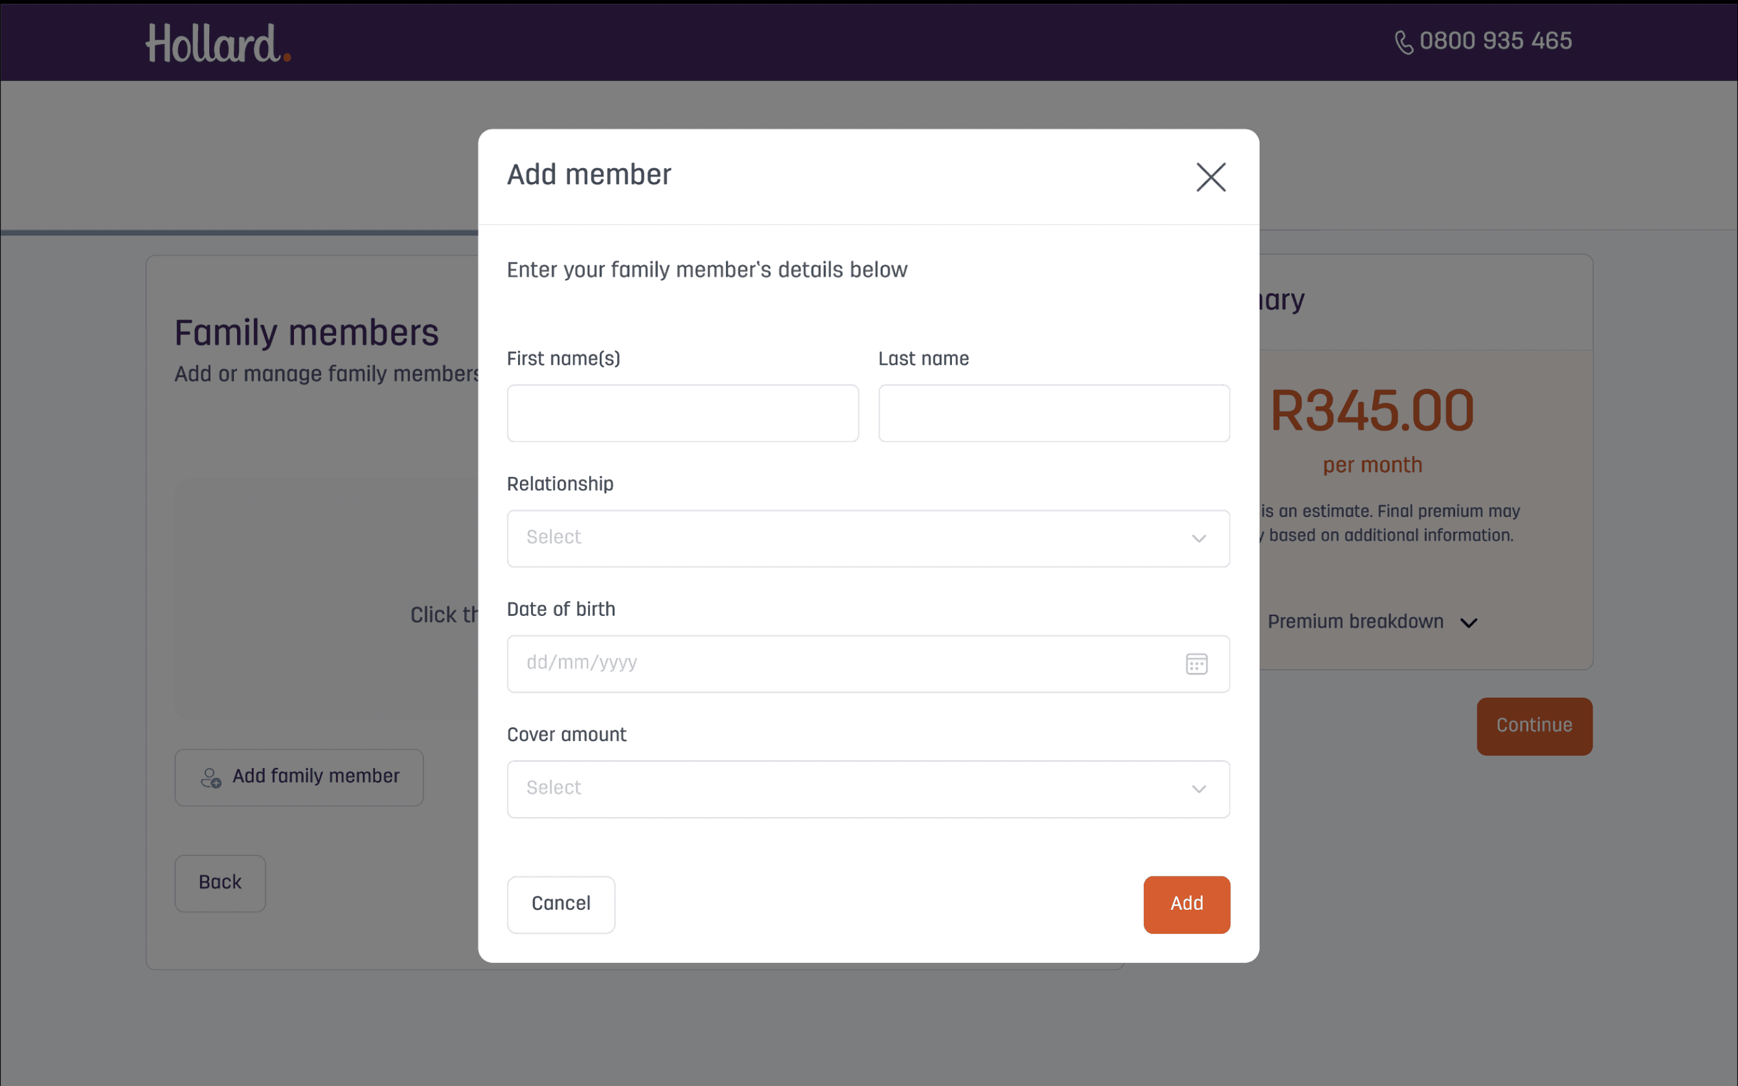
Task: Open the date of birth calendar picker
Action: click(x=1196, y=664)
